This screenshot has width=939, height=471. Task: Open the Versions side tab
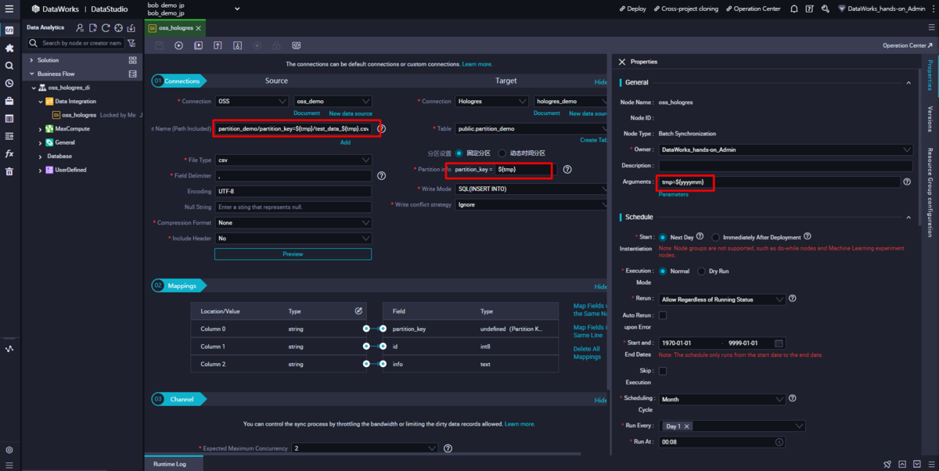coord(930,119)
